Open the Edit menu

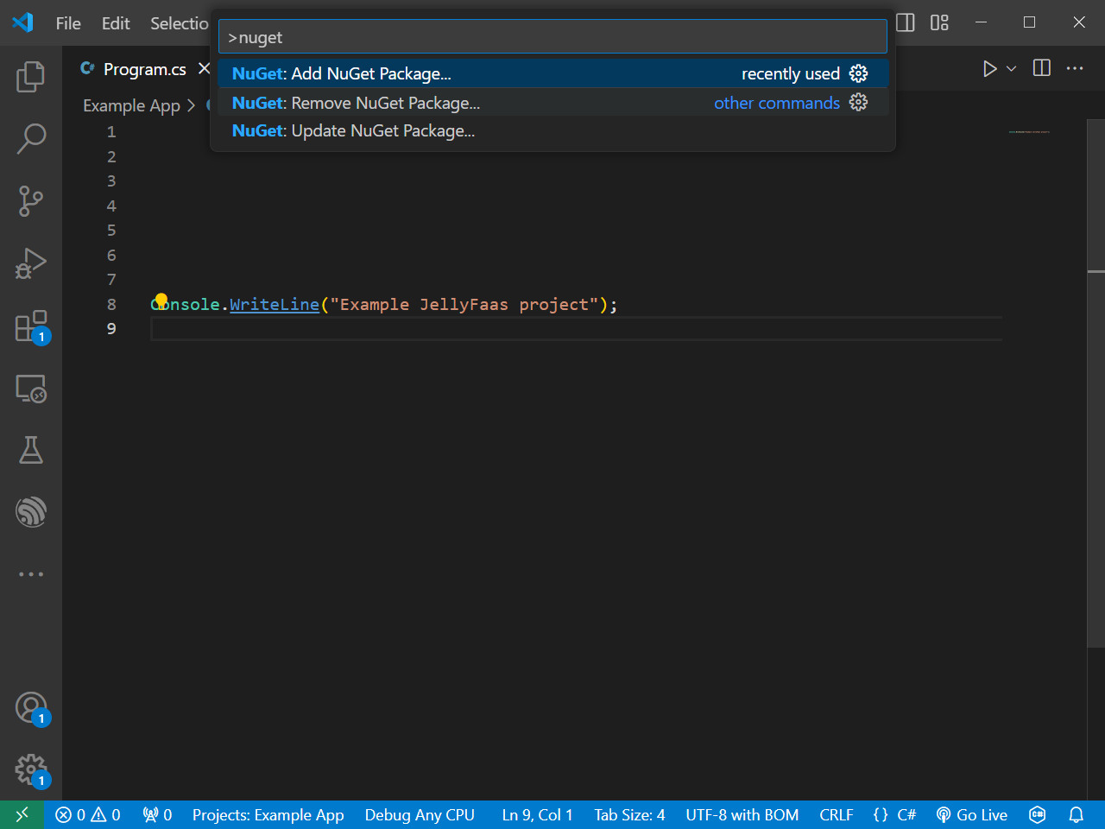click(116, 23)
